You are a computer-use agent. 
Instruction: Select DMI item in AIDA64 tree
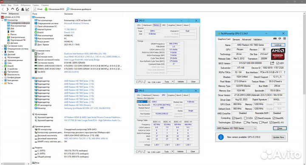click(11, 28)
